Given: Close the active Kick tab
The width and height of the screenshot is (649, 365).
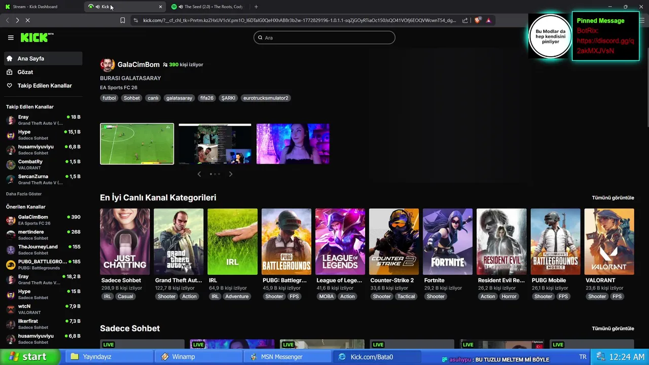Looking at the screenshot, I should pyautogui.click(x=161, y=7).
